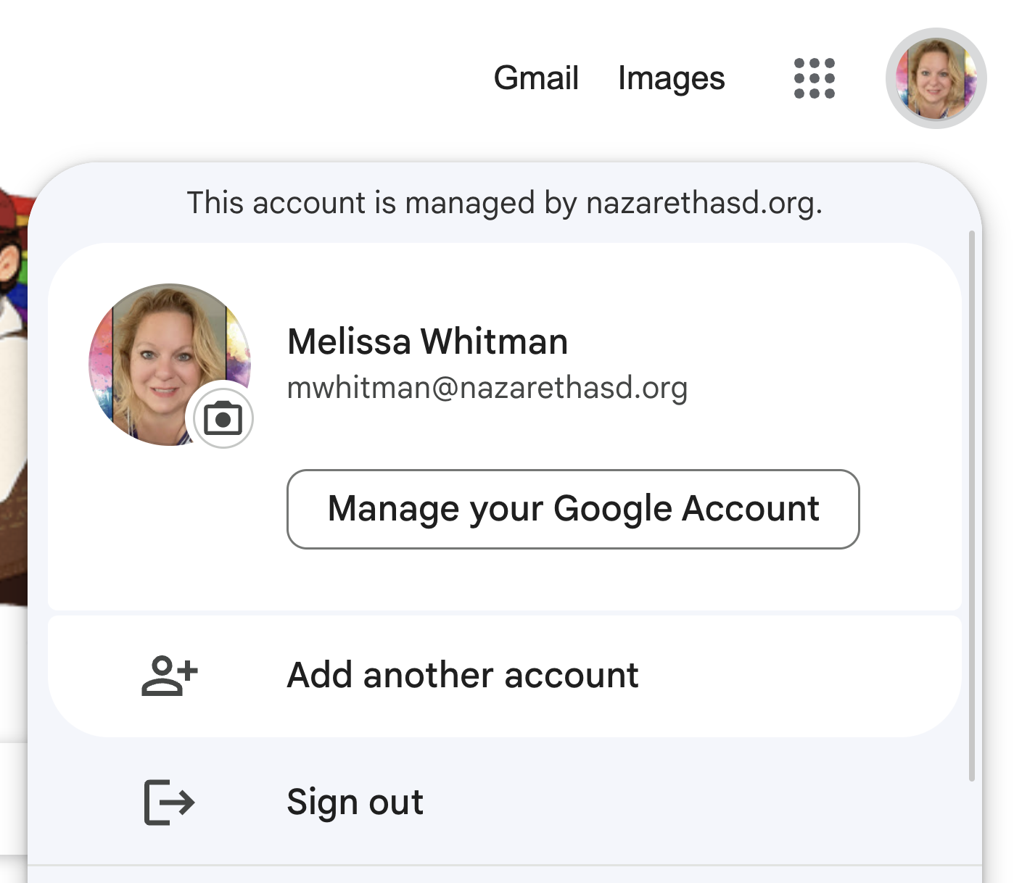Click the add-person icon beside Add another account
The image size is (1014, 883).
coord(169,676)
